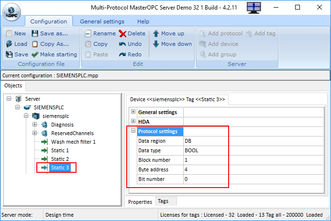This screenshot has height=221, width=331.
Task: Click the Redo arrow icon
Action: click(x=122, y=54)
